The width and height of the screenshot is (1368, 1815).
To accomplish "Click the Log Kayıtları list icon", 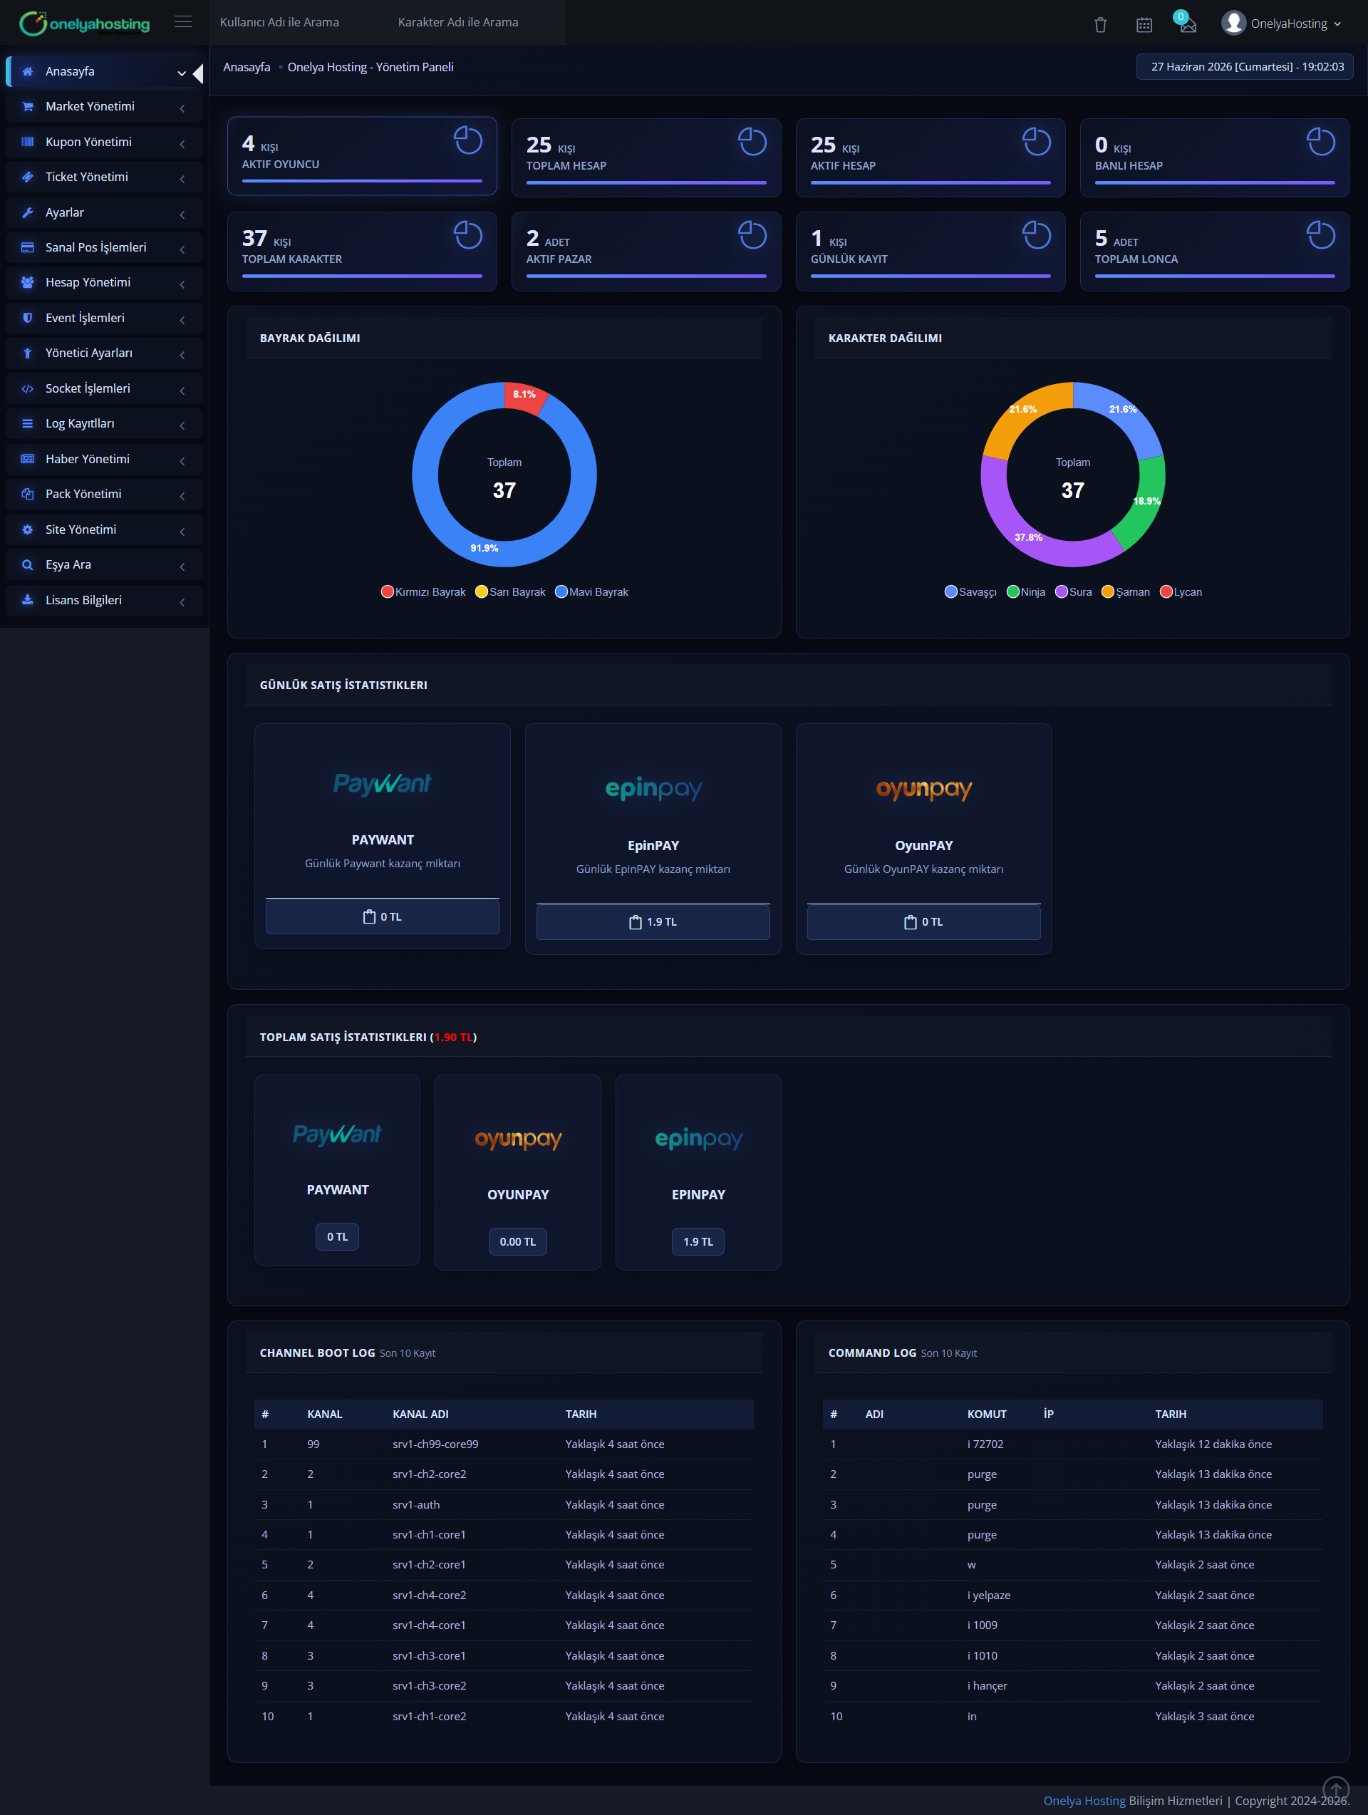I will (x=28, y=424).
